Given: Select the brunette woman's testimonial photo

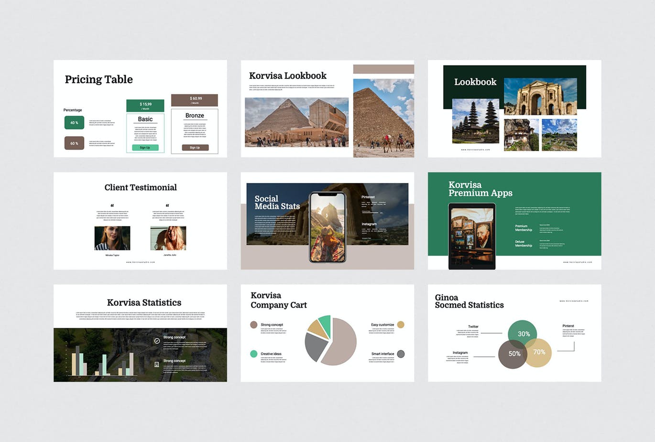Looking at the screenshot, I should point(112,238).
